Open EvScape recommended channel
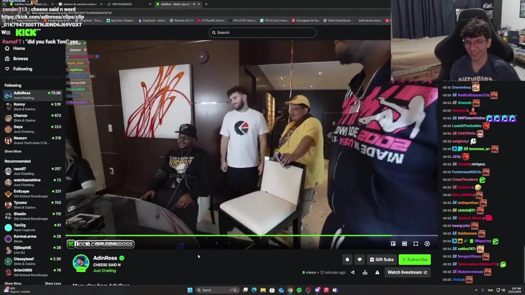The height and width of the screenshot is (295, 525). (33, 193)
